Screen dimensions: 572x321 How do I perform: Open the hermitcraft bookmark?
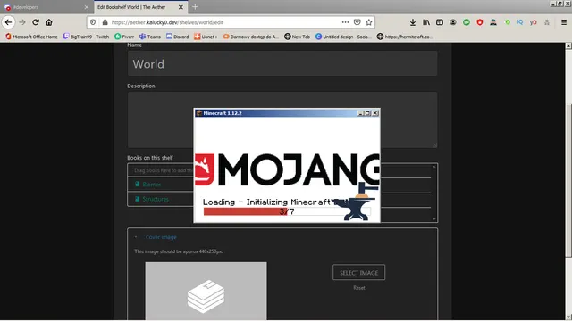click(x=405, y=37)
